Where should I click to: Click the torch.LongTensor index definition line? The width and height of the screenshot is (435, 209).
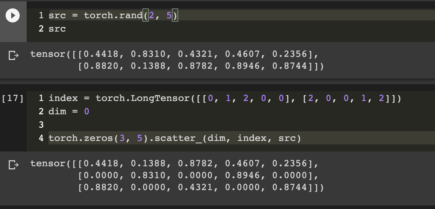pyautogui.click(x=225, y=99)
